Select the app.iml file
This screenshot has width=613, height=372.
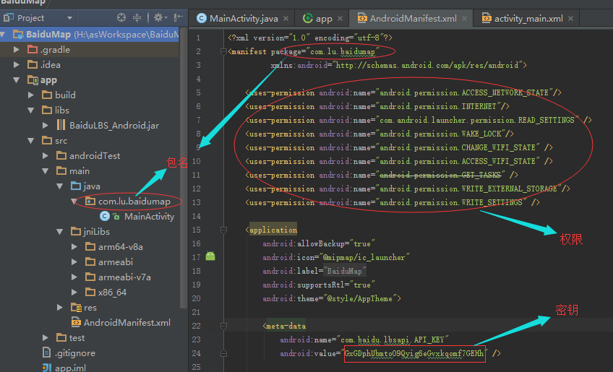click(x=70, y=368)
